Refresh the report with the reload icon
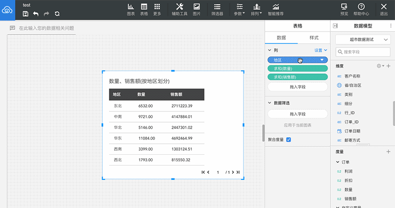 [57, 14]
